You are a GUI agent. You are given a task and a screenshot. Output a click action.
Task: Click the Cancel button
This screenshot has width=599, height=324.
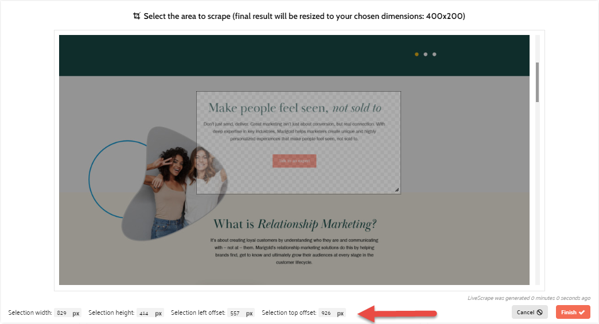coord(530,312)
